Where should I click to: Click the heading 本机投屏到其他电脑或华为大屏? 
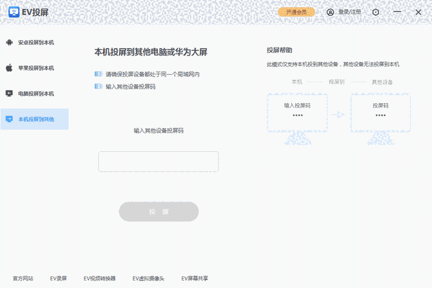(151, 52)
